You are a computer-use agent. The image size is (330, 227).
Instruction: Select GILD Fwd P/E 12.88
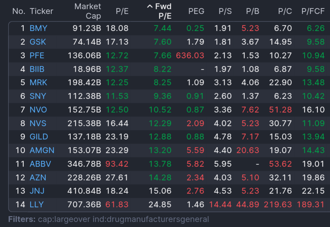click(160, 137)
